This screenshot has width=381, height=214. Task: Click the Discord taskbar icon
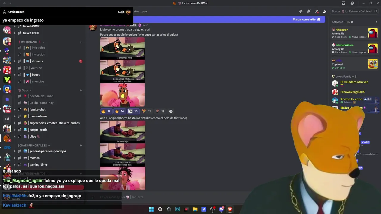pyautogui.click(x=221, y=209)
